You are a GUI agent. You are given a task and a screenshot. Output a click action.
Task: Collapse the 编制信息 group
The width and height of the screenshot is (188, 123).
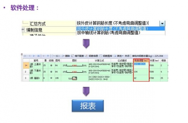click(x=23, y=30)
